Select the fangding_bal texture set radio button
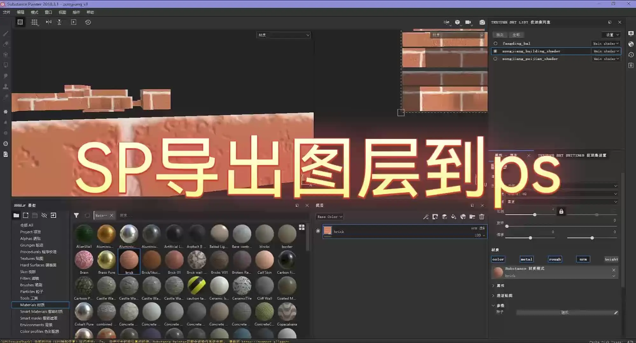Screen dimensions: 636x343 [496, 43]
